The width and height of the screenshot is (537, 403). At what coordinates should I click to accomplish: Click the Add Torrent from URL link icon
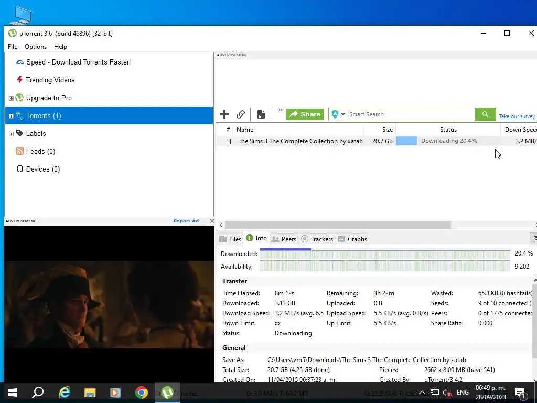tap(241, 114)
